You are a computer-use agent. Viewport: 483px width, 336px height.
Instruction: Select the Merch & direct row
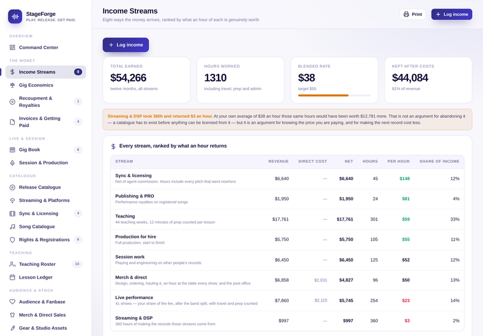(x=287, y=280)
